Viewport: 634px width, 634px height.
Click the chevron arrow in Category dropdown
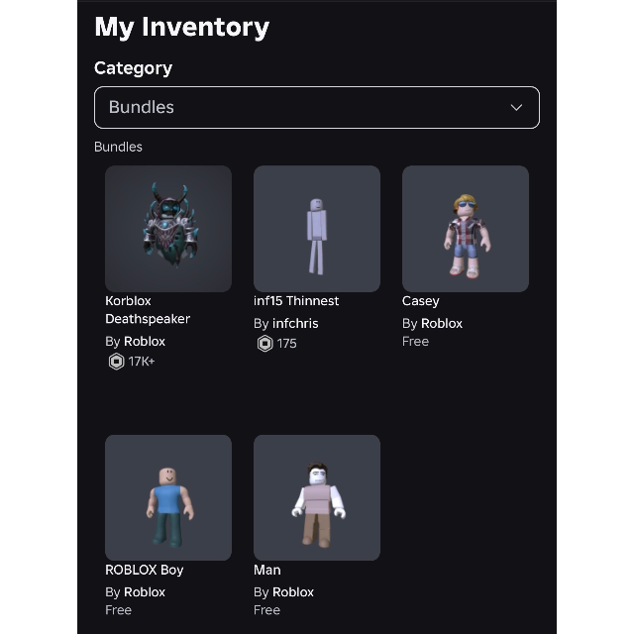(516, 108)
